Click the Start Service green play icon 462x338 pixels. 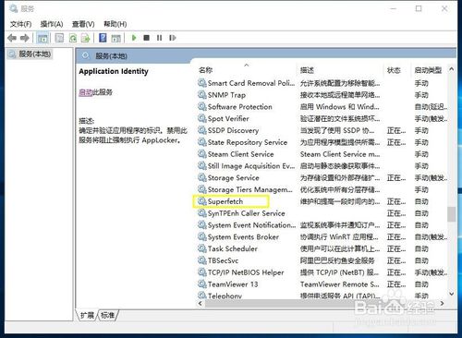pyautogui.click(x=134, y=38)
